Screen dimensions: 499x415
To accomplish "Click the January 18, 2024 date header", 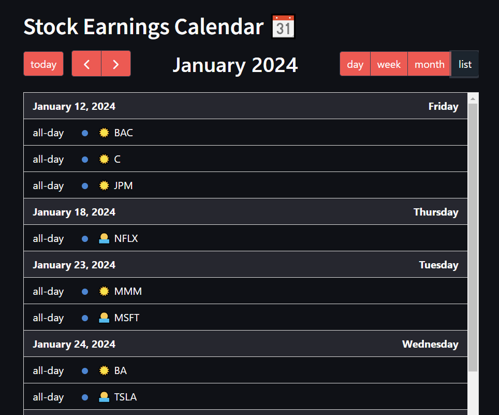I will click(74, 212).
